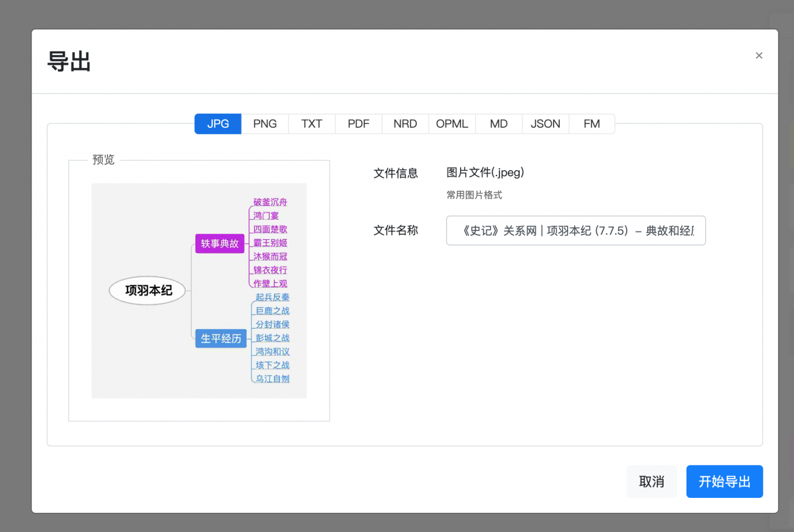
Task: Choose PDF as the export format
Action: tap(358, 124)
